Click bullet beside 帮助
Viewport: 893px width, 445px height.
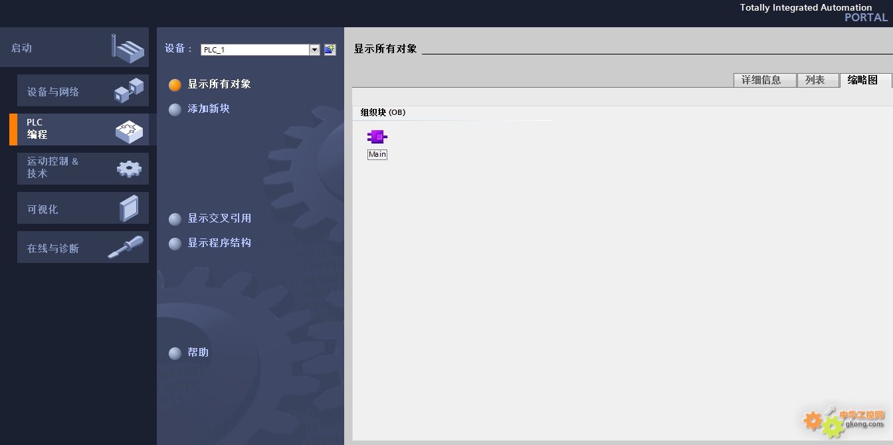(175, 353)
